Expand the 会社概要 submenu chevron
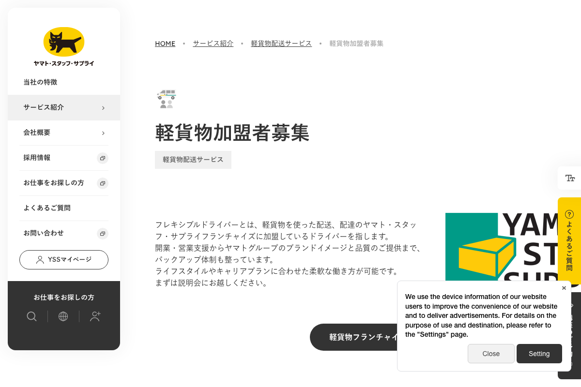 (x=103, y=133)
